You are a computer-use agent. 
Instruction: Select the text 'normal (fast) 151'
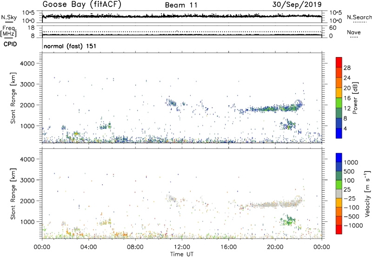coord(70,46)
